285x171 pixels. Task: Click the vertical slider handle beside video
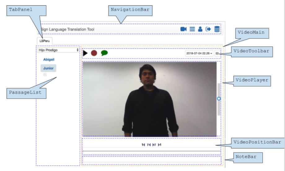219,99
